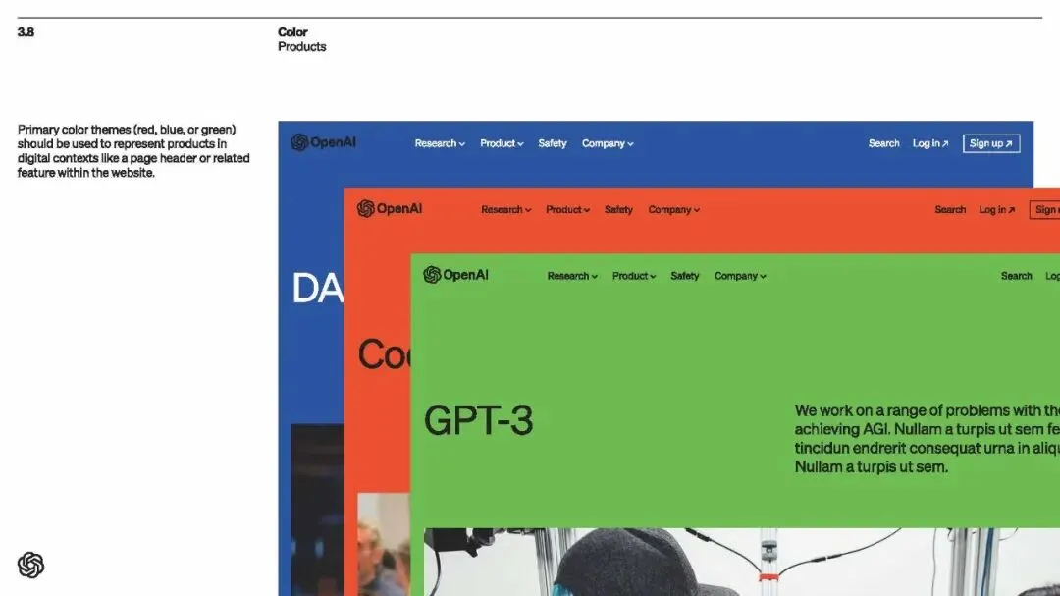Click the GPT-3 heading on the green page
Image resolution: width=1060 pixels, height=596 pixels.
[x=478, y=420]
